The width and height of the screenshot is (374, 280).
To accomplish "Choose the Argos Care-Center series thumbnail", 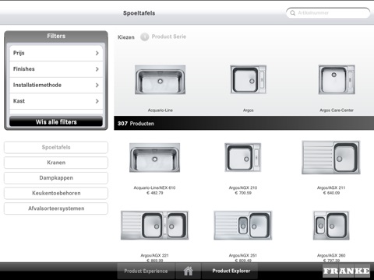I will (x=337, y=79).
